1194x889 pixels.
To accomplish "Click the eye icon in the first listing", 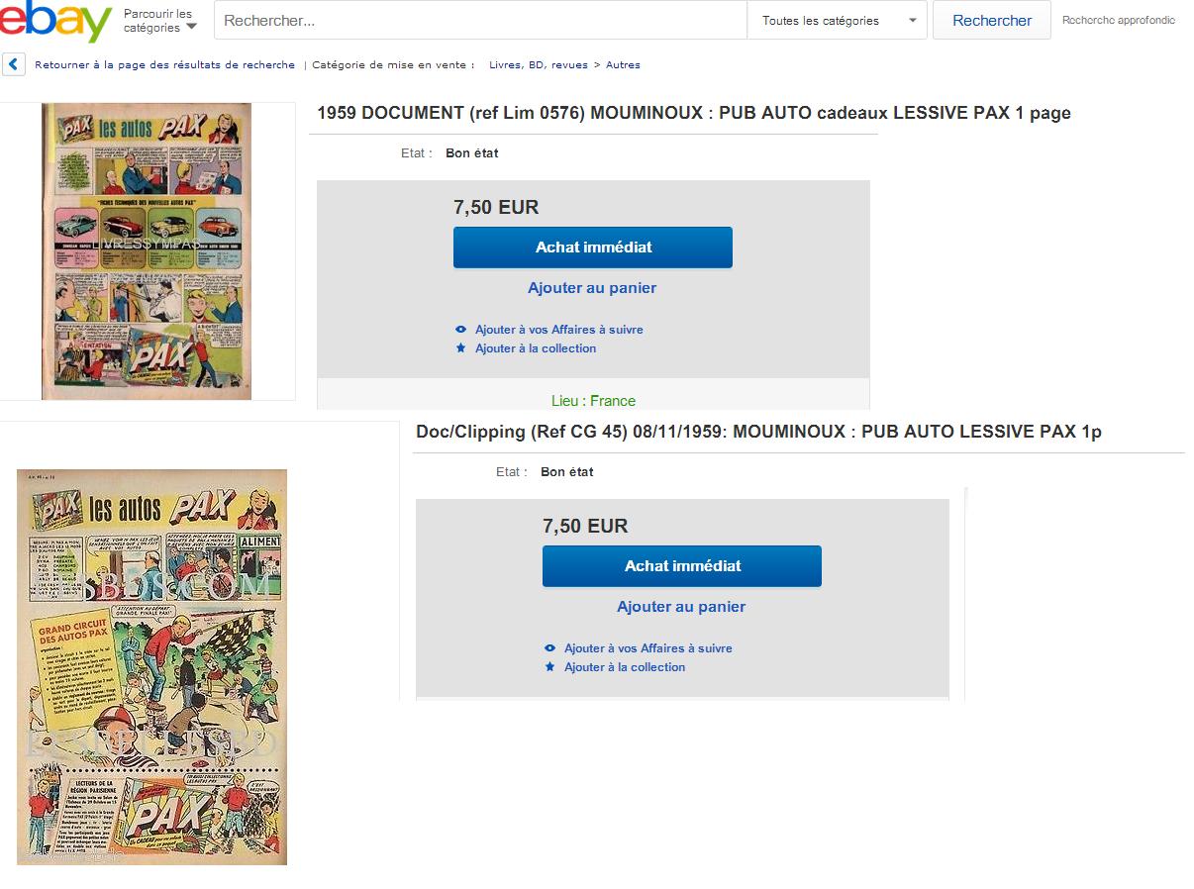I will 460,330.
